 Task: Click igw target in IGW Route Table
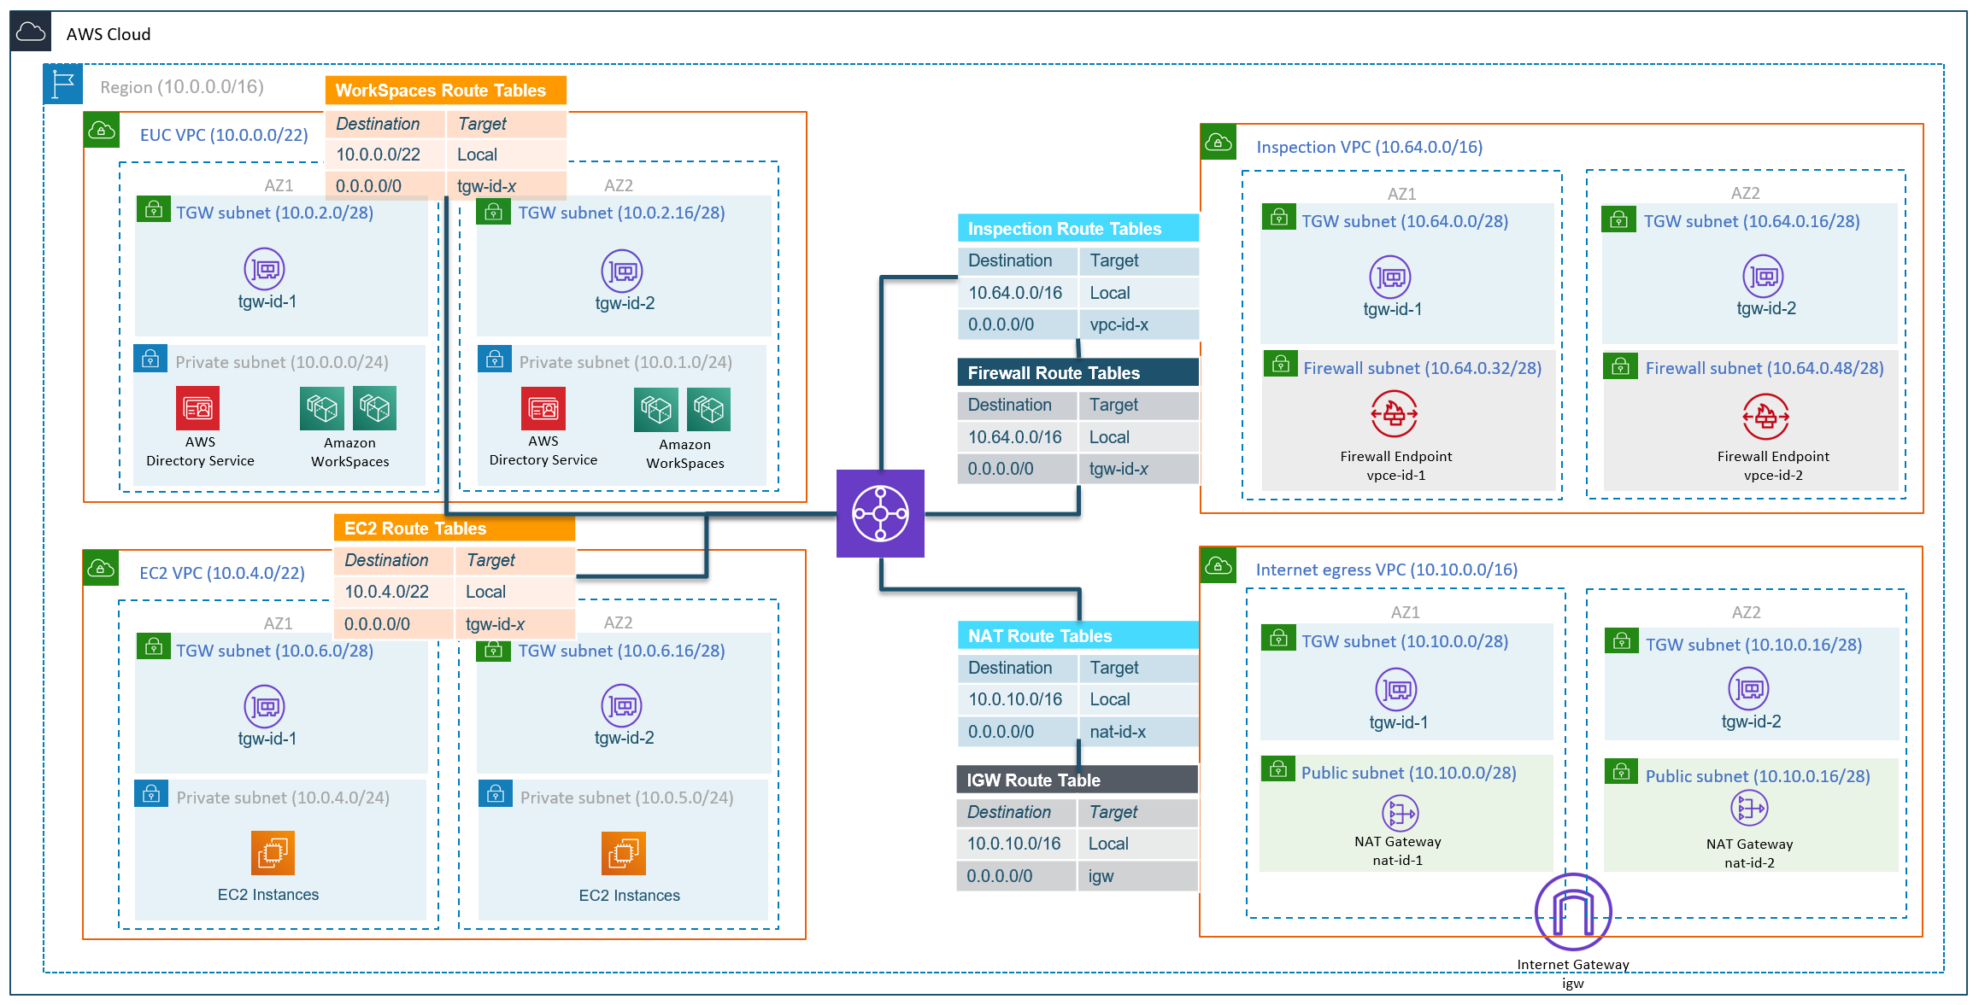(x=1101, y=876)
